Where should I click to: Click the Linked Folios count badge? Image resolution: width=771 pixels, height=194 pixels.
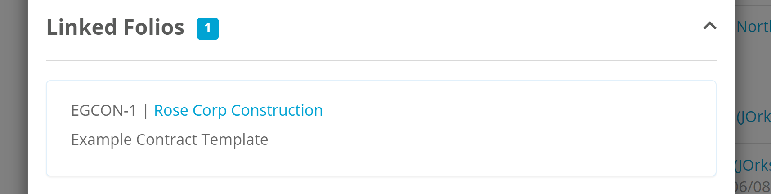coord(208,28)
